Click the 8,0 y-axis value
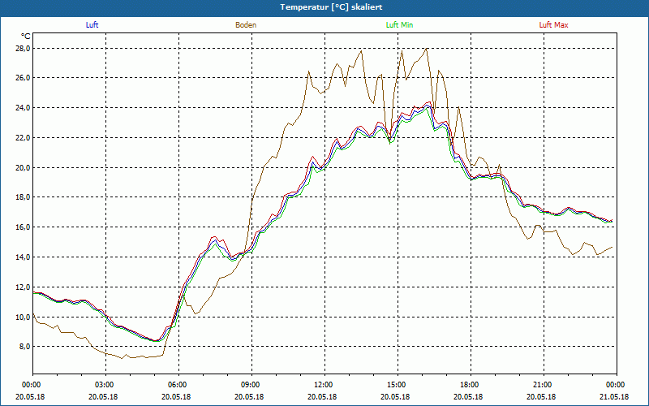 25,347
